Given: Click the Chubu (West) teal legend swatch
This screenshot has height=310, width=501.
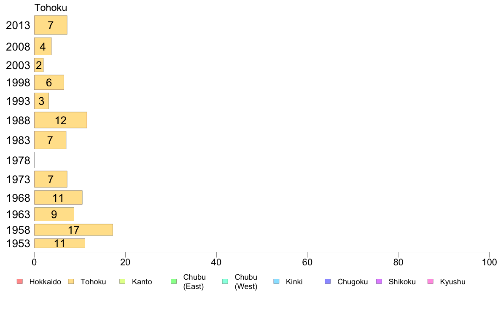Looking at the screenshot, I should coord(225,281).
